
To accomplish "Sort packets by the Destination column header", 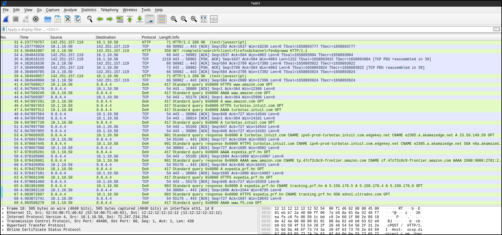I will (118, 37).
